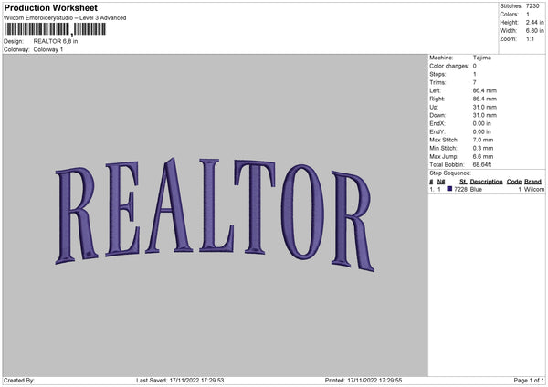Click the 'Trims:' label
Viewport: 548px width, 387px height.
(x=437, y=82)
